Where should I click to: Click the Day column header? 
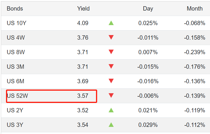pyautogui.click(x=148, y=9)
